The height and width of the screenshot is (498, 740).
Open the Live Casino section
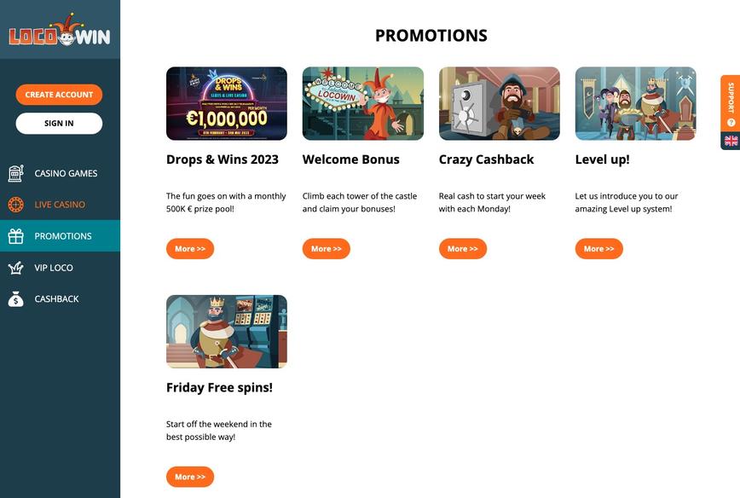(x=60, y=204)
